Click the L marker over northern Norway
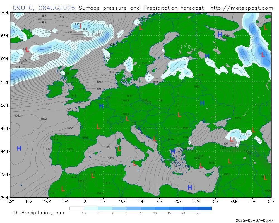Viewport: 279px width, 223px height. point(141,27)
